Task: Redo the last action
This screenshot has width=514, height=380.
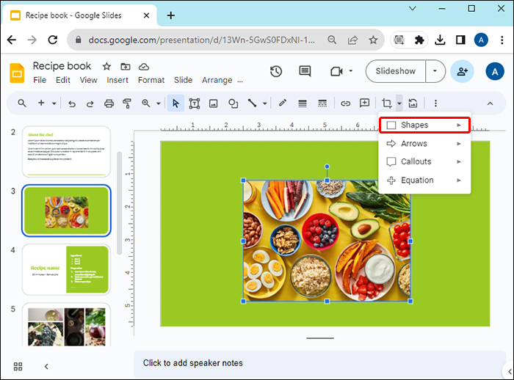Action: (90, 103)
